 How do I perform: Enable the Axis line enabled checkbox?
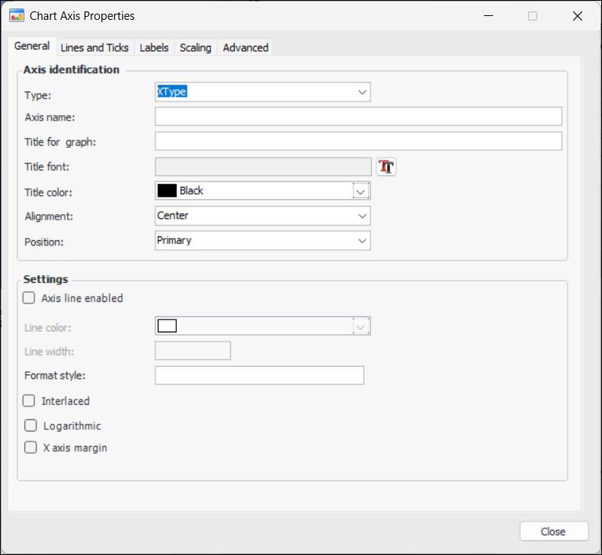pyautogui.click(x=30, y=299)
